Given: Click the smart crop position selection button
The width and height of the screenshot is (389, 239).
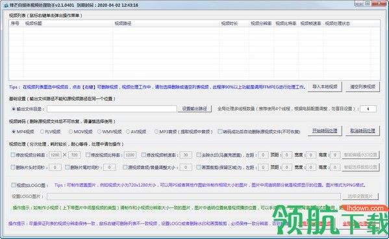Looking at the screenshot, I should (360, 168).
